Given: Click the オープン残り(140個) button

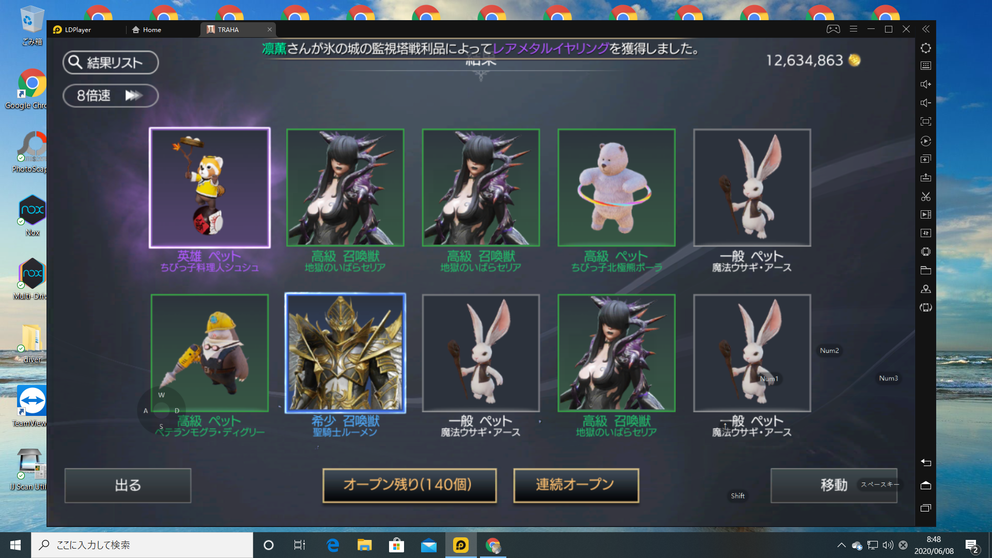Looking at the screenshot, I should tap(409, 485).
